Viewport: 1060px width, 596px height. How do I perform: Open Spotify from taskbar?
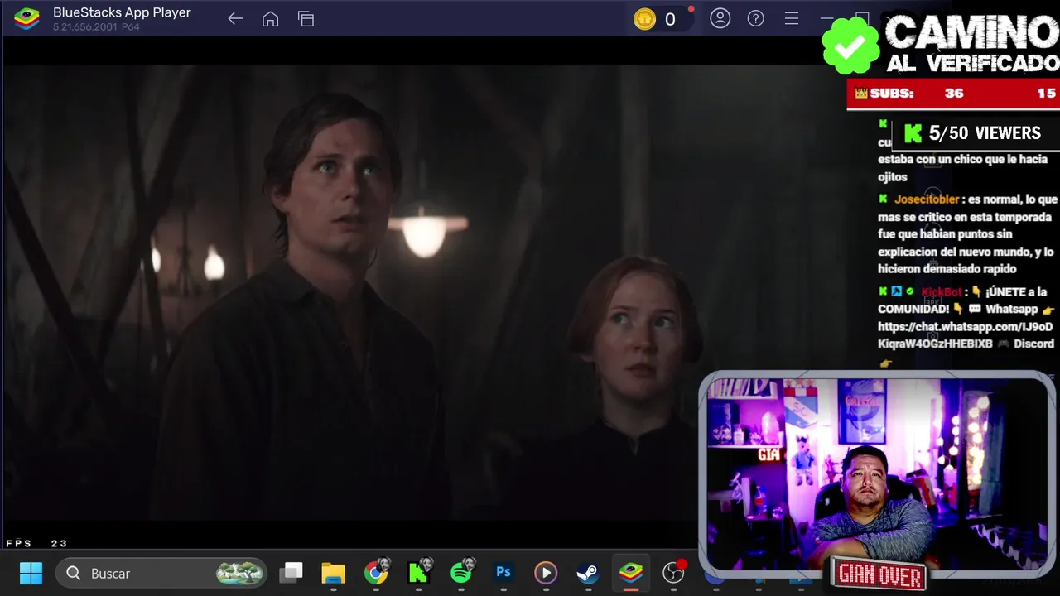(x=461, y=572)
